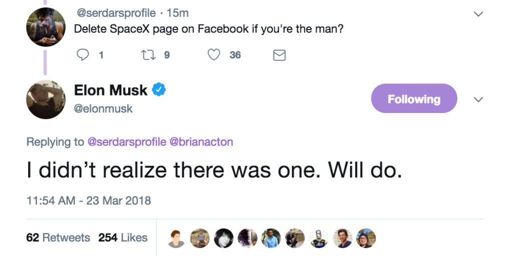Like the serdarsprofile tweet with the heart
513x256 pixels.
pos(214,55)
